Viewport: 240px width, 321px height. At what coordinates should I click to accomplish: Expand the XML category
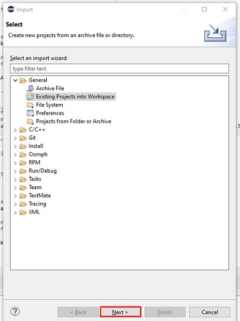16,212
